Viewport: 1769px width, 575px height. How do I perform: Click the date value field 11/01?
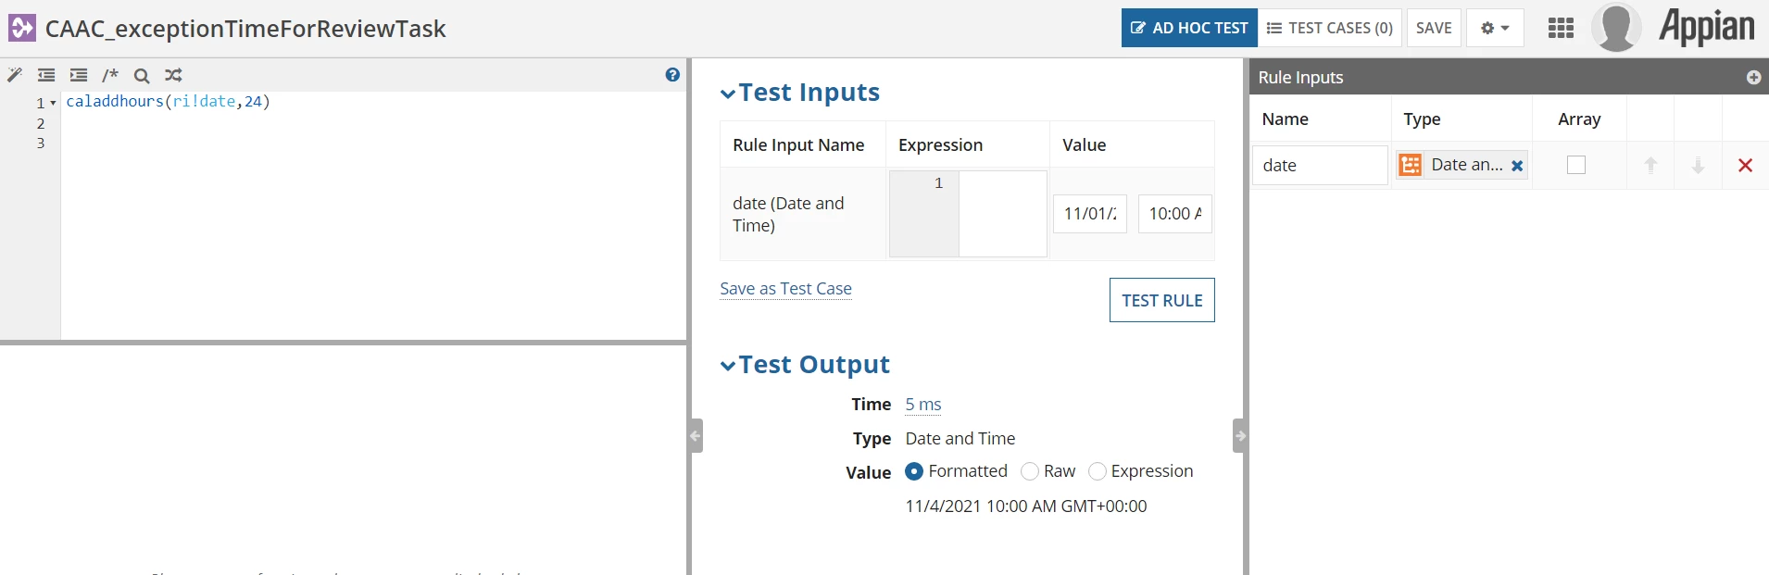pyautogui.click(x=1090, y=213)
